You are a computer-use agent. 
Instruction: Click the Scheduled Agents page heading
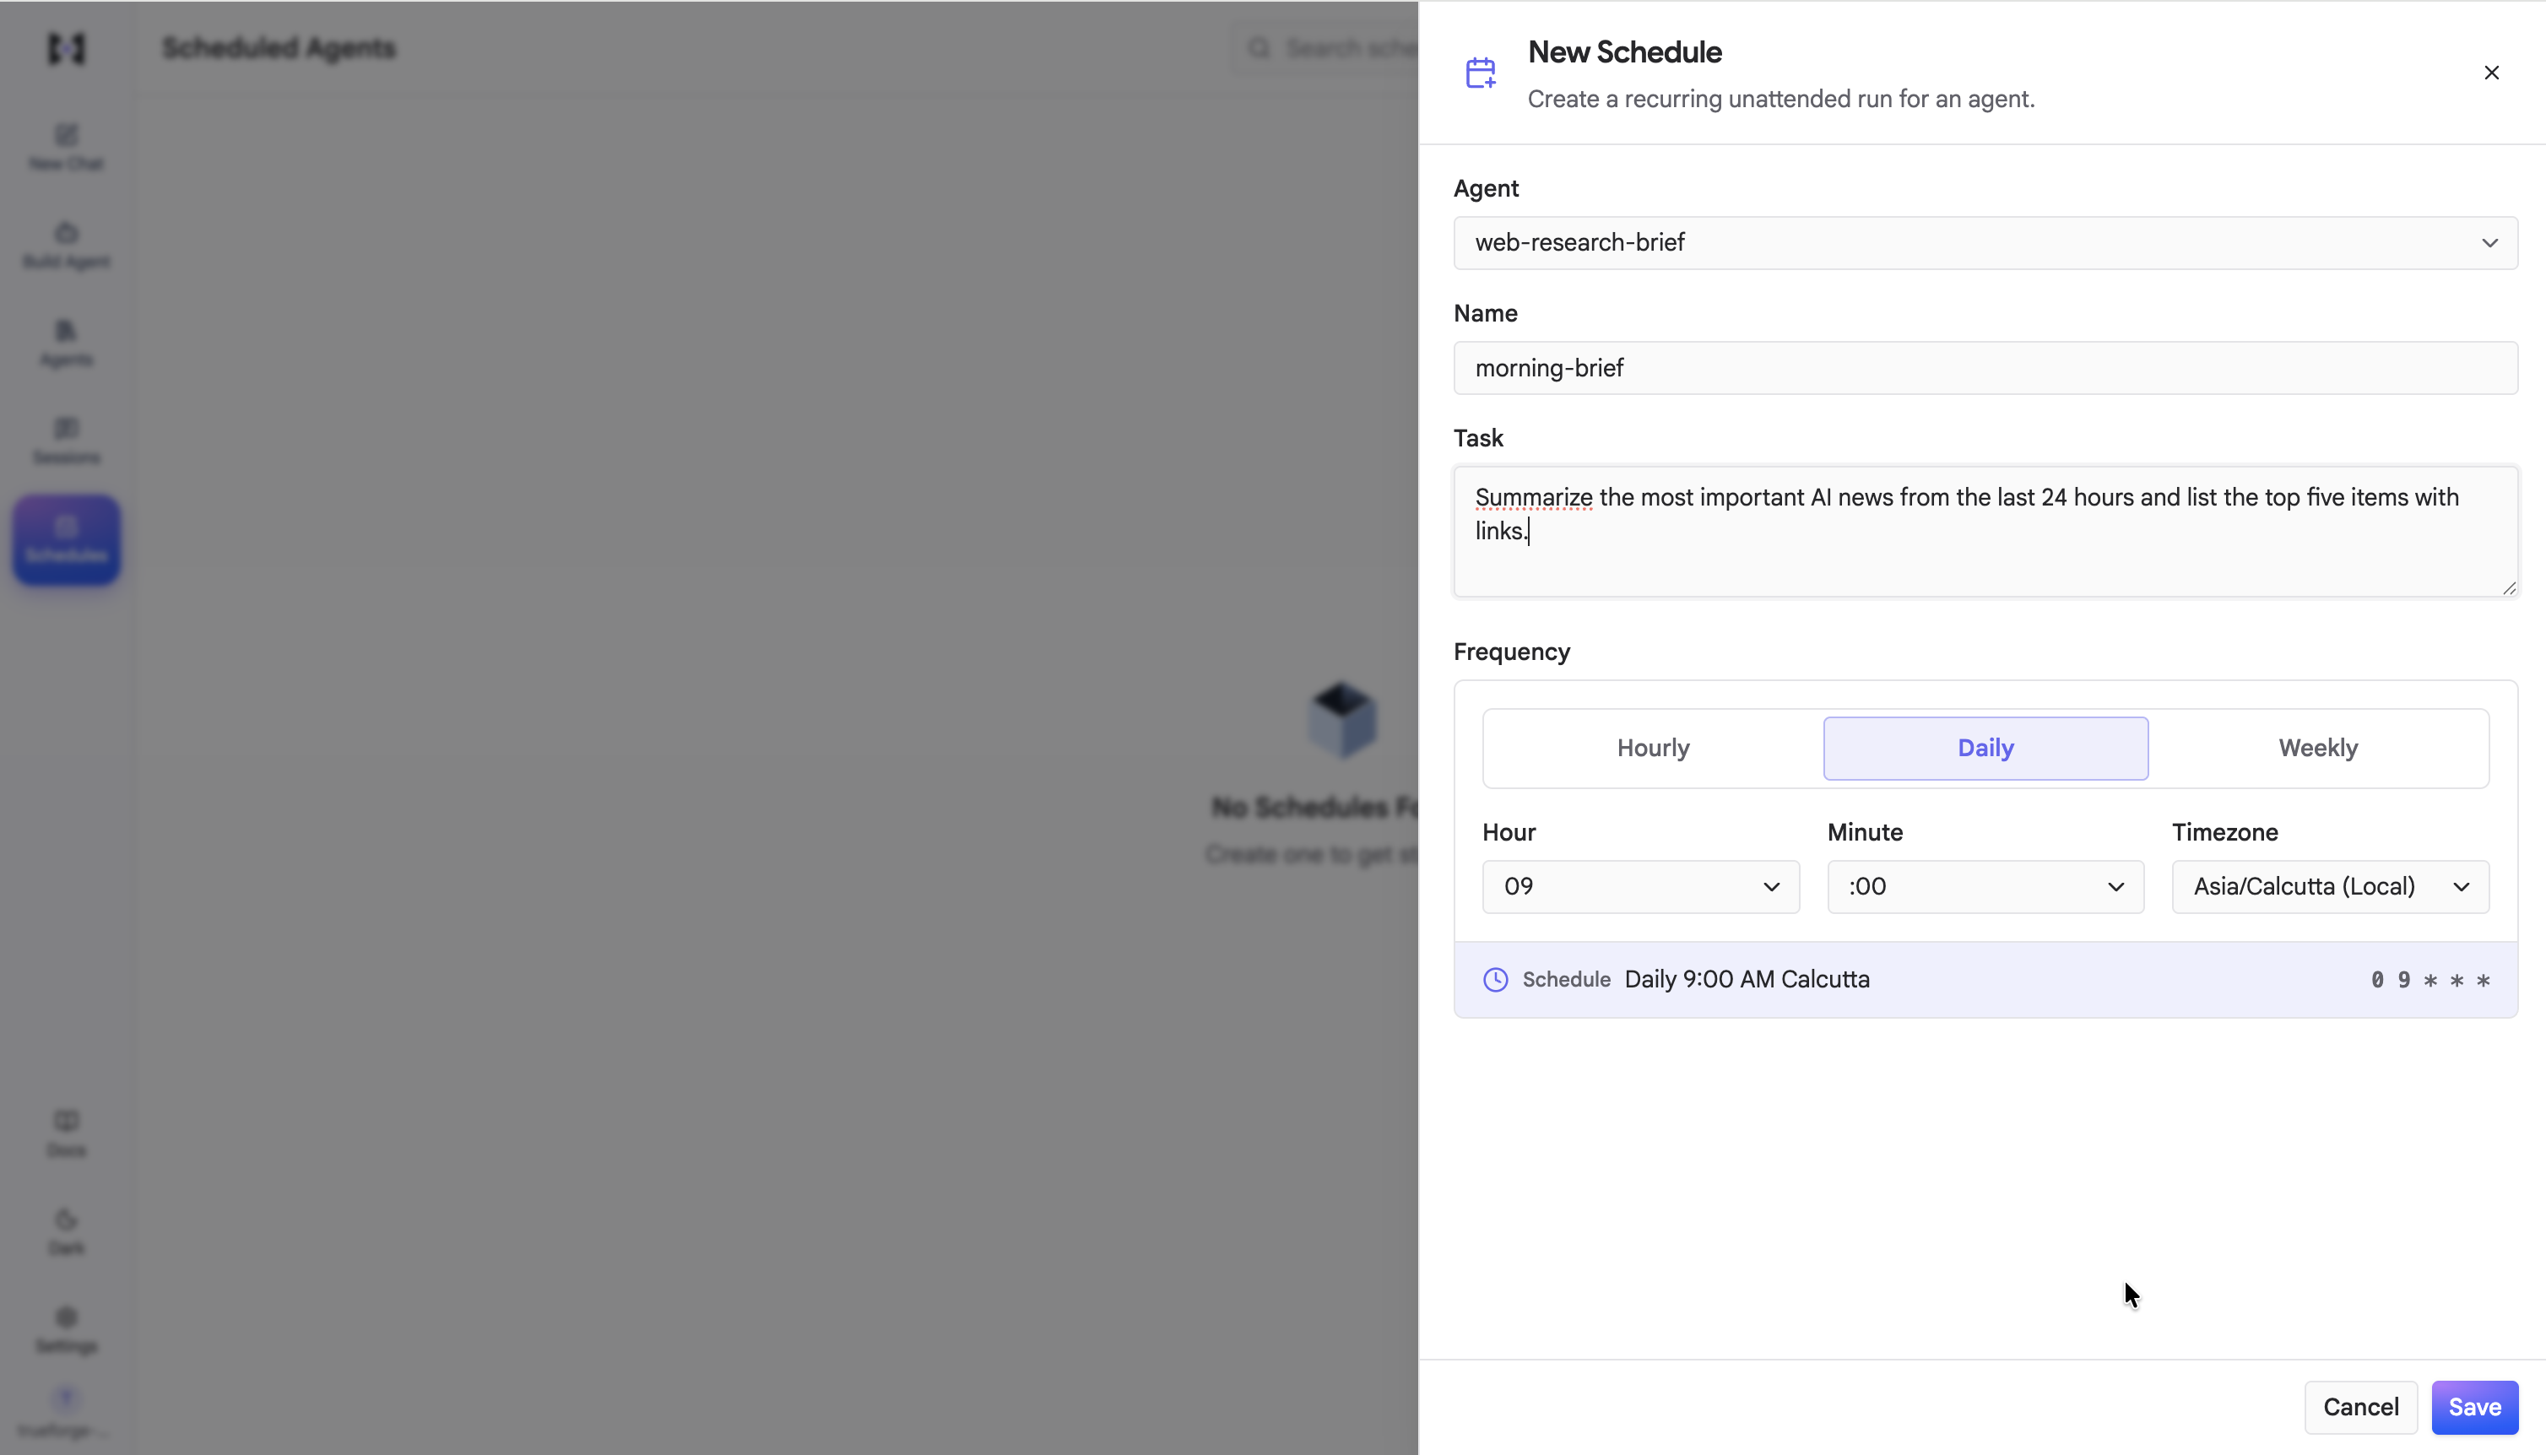tap(279, 48)
